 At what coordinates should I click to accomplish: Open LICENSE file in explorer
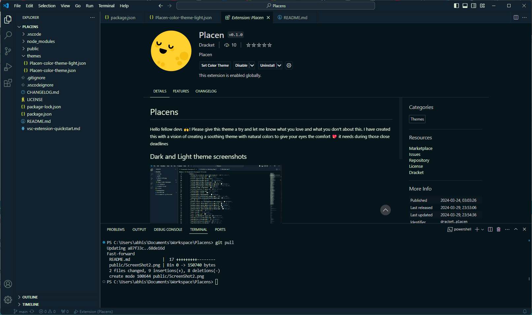[57, 99]
